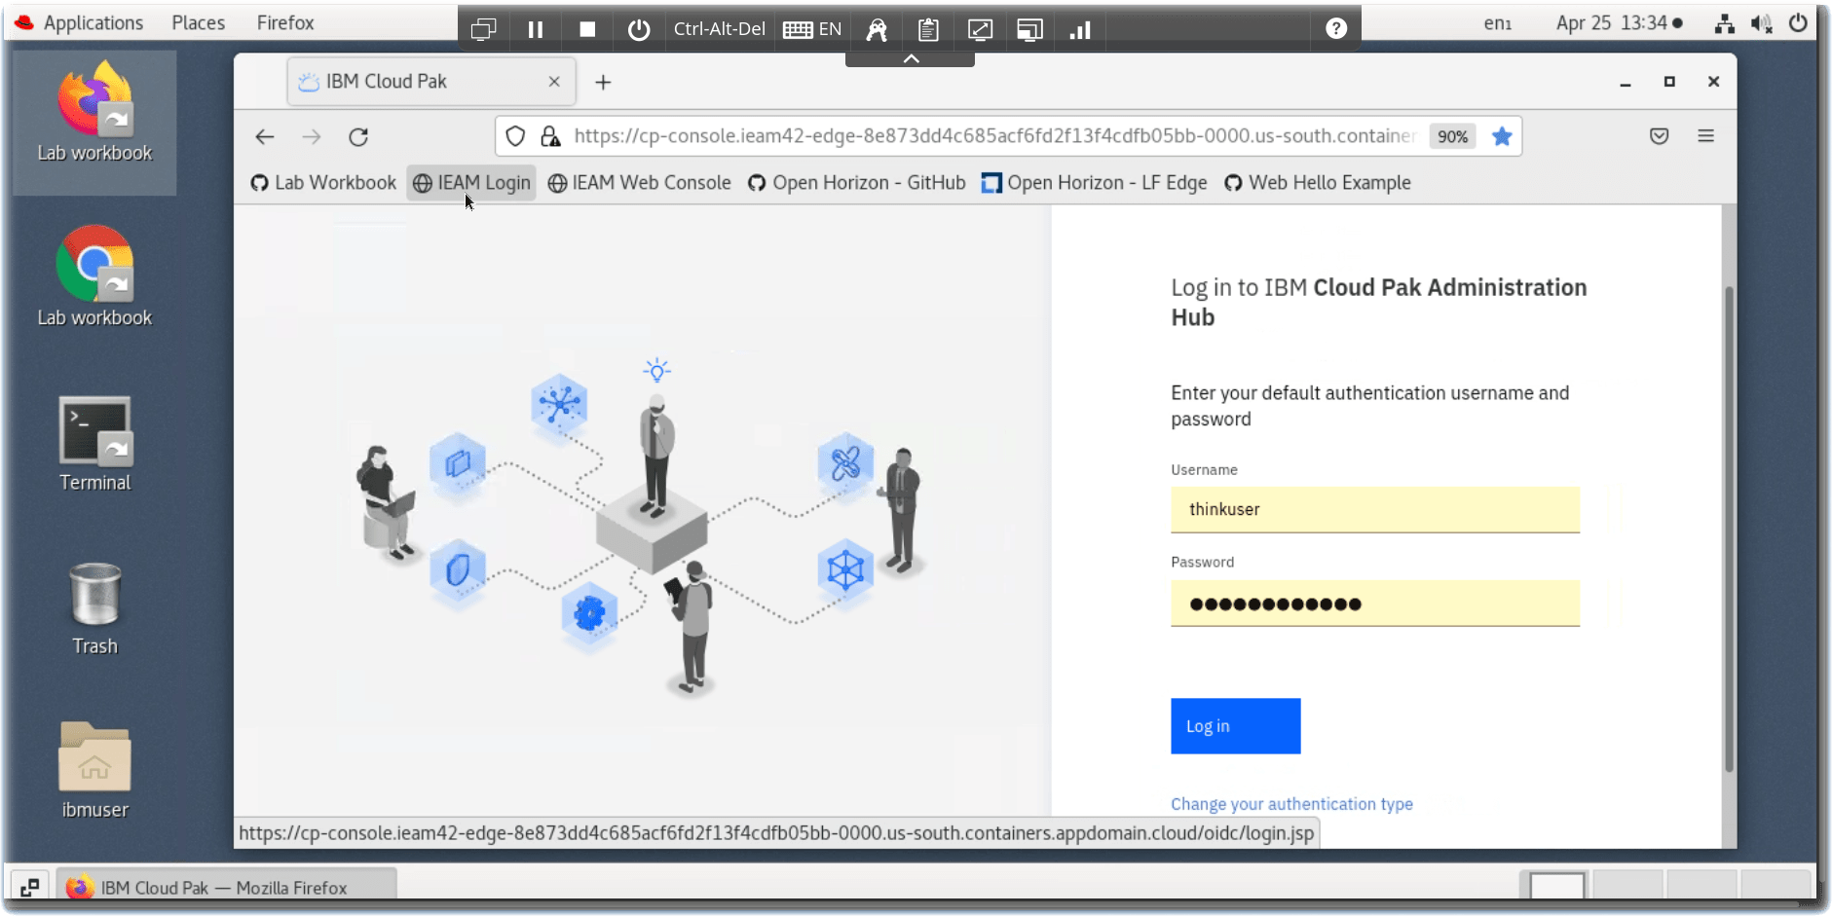Click the power icon in VM toolbar
Screen dimensions: 1832x916
(x=639, y=29)
